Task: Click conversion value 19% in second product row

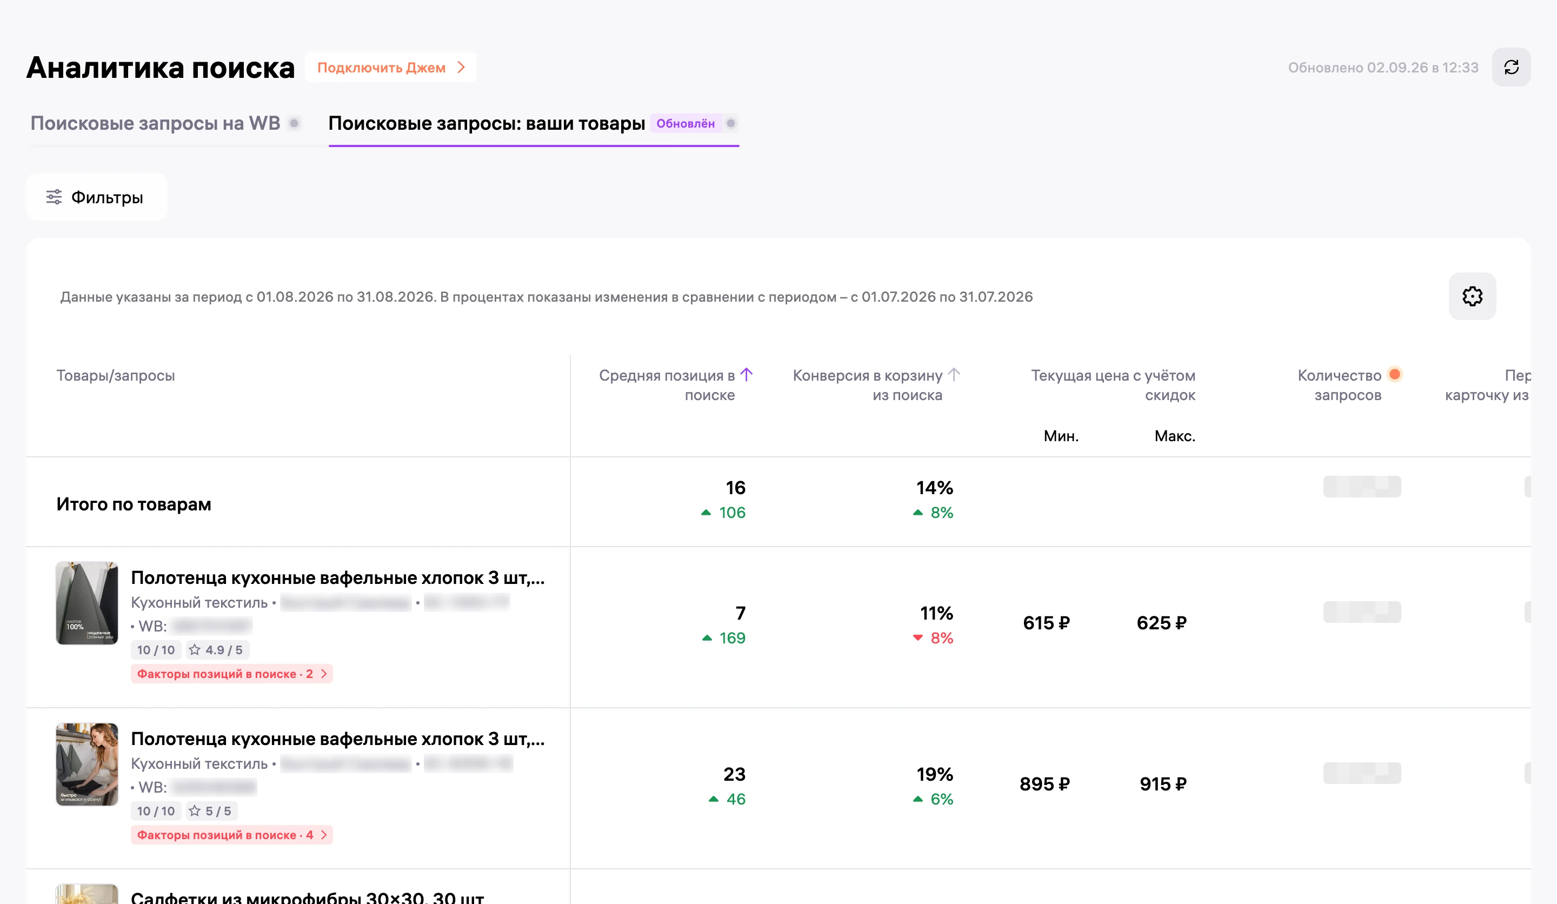Action: pyautogui.click(x=934, y=774)
